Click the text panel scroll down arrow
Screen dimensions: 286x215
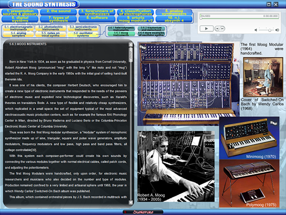(x=130, y=202)
